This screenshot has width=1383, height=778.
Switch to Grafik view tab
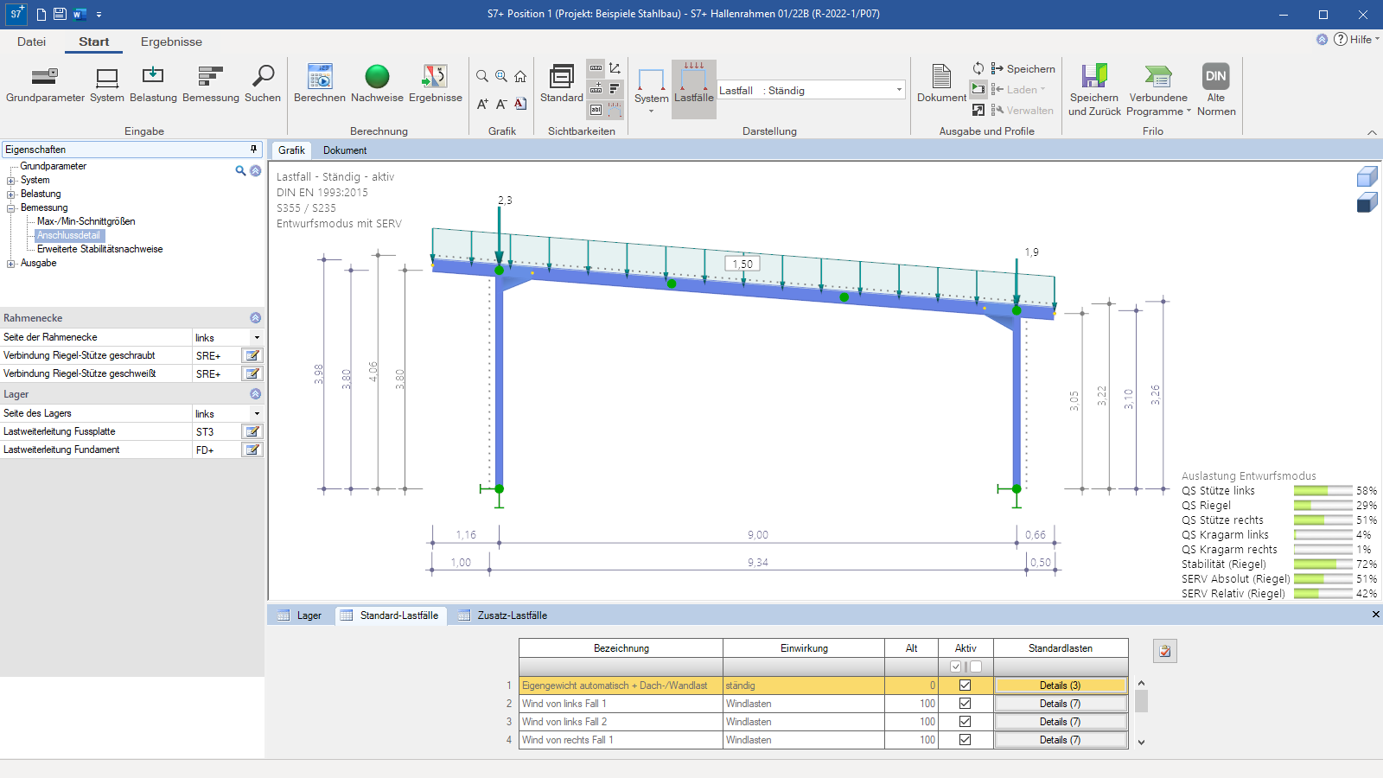(291, 150)
